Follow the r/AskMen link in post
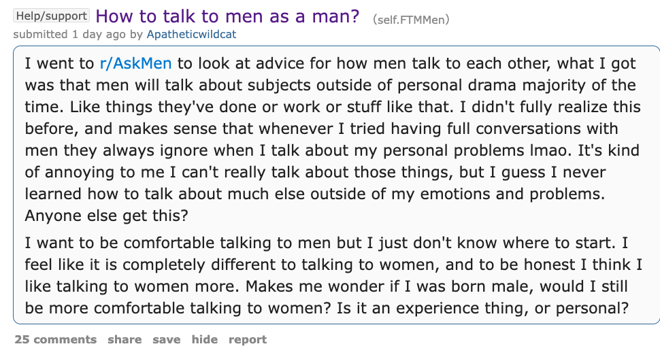This screenshot has width=660, height=359. [135, 63]
